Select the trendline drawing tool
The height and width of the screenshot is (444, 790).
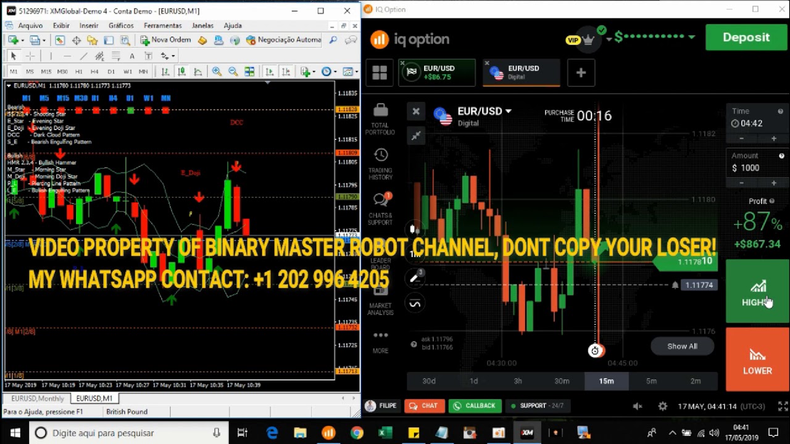click(x=83, y=56)
